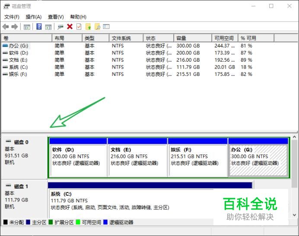Sort by the 可用空间 column header
The image size is (299, 236).
coord(225,38)
